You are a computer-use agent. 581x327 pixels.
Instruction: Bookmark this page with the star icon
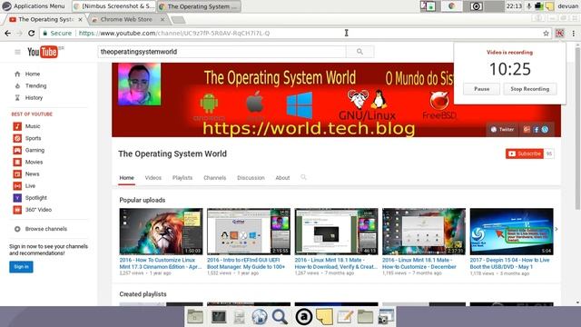(x=546, y=34)
